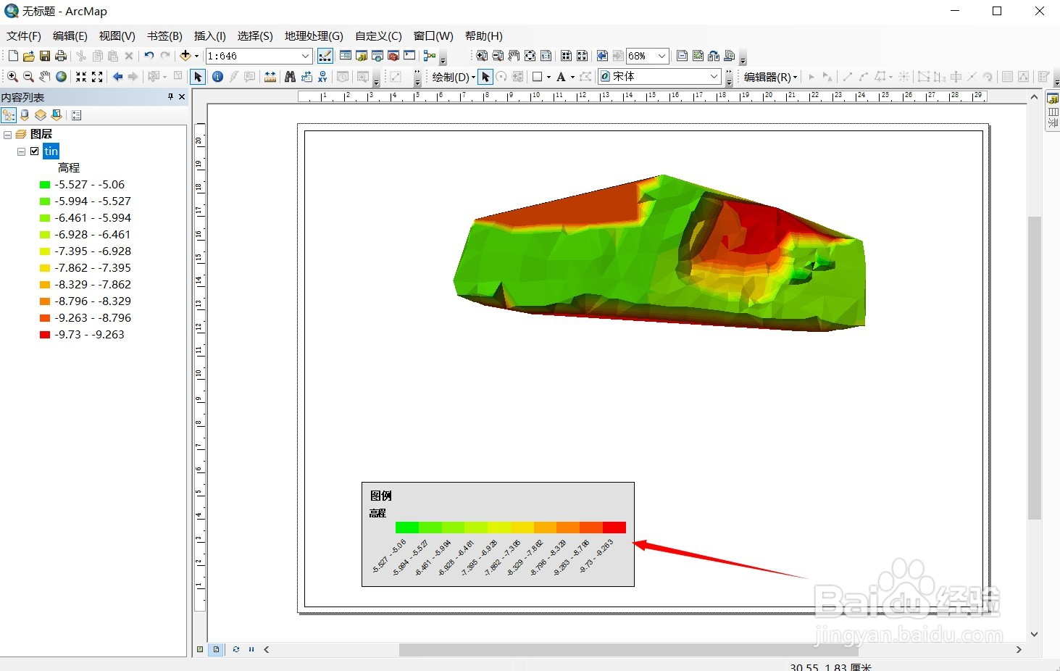Click the red -9.73 - -9.263 swatch

[x=45, y=335]
